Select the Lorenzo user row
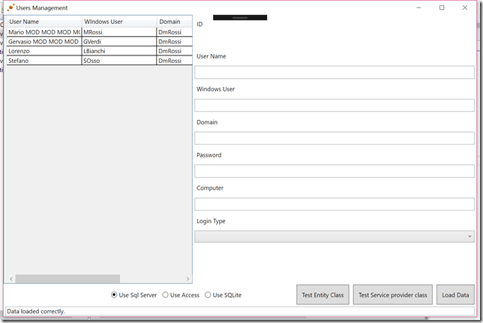 (43, 51)
